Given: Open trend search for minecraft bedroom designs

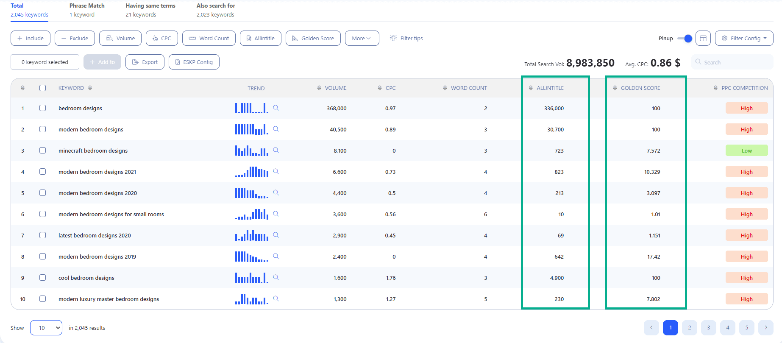Looking at the screenshot, I should pos(276,150).
